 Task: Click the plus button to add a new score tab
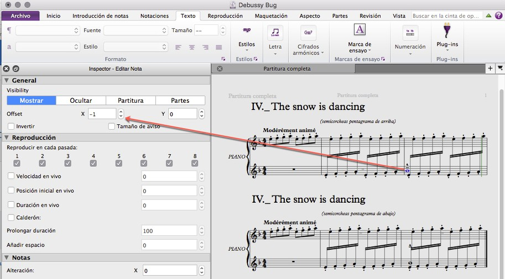click(490, 69)
